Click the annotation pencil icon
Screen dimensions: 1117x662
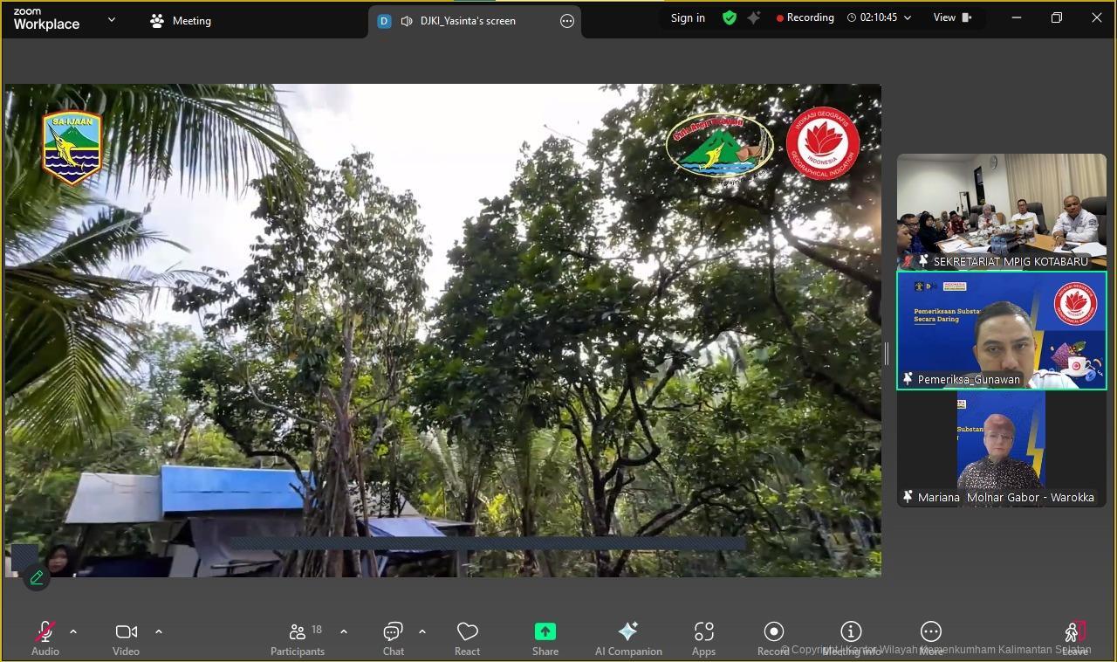click(37, 577)
